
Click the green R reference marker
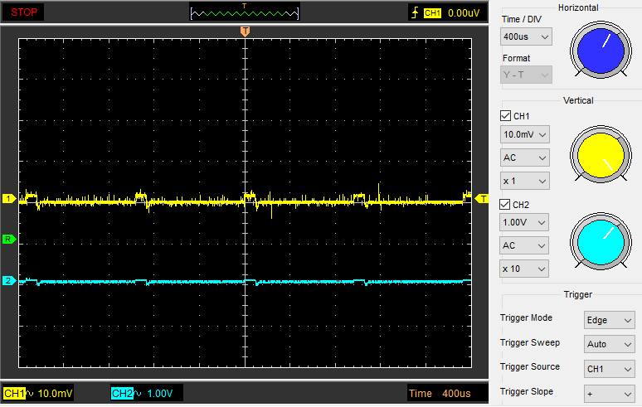click(x=8, y=240)
